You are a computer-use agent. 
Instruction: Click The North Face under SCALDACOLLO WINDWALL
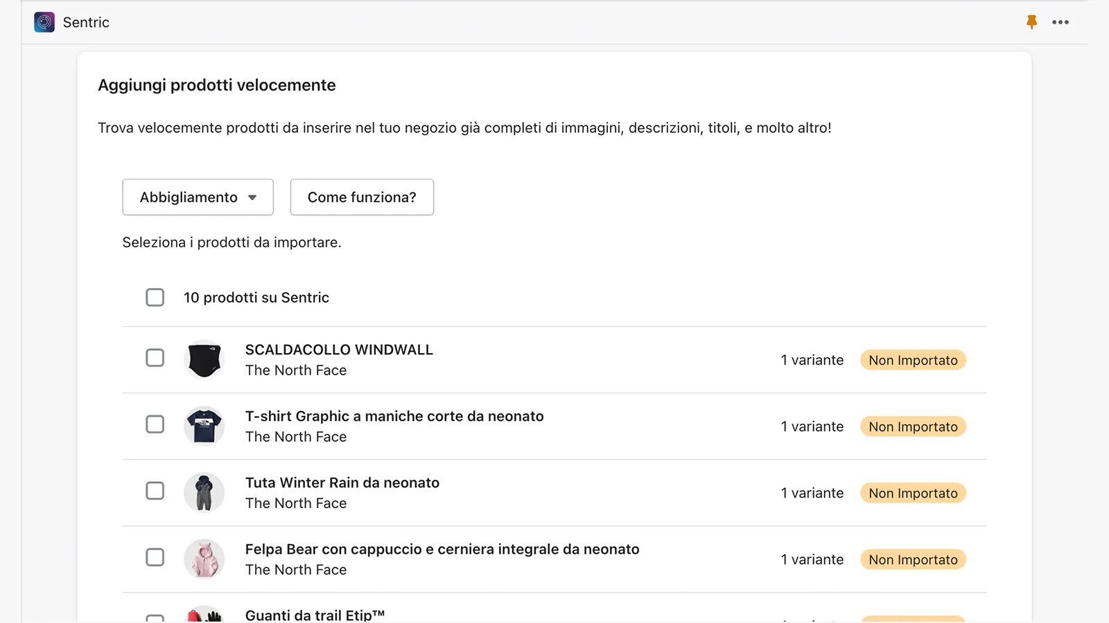pos(296,370)
